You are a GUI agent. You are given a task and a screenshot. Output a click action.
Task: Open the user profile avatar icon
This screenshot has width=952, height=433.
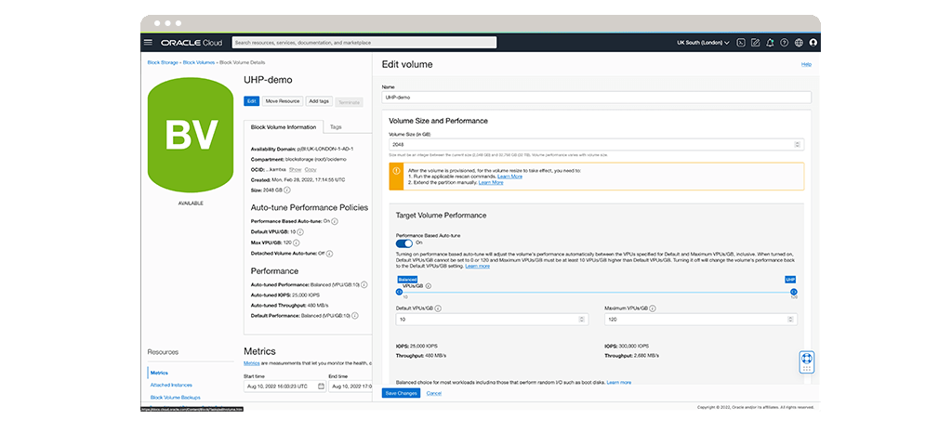[x=813, y=43]
